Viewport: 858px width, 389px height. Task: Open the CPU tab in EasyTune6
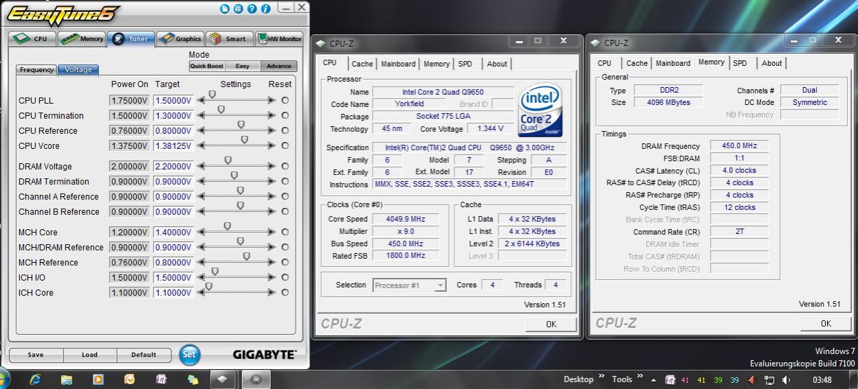[x=32, y=38]
